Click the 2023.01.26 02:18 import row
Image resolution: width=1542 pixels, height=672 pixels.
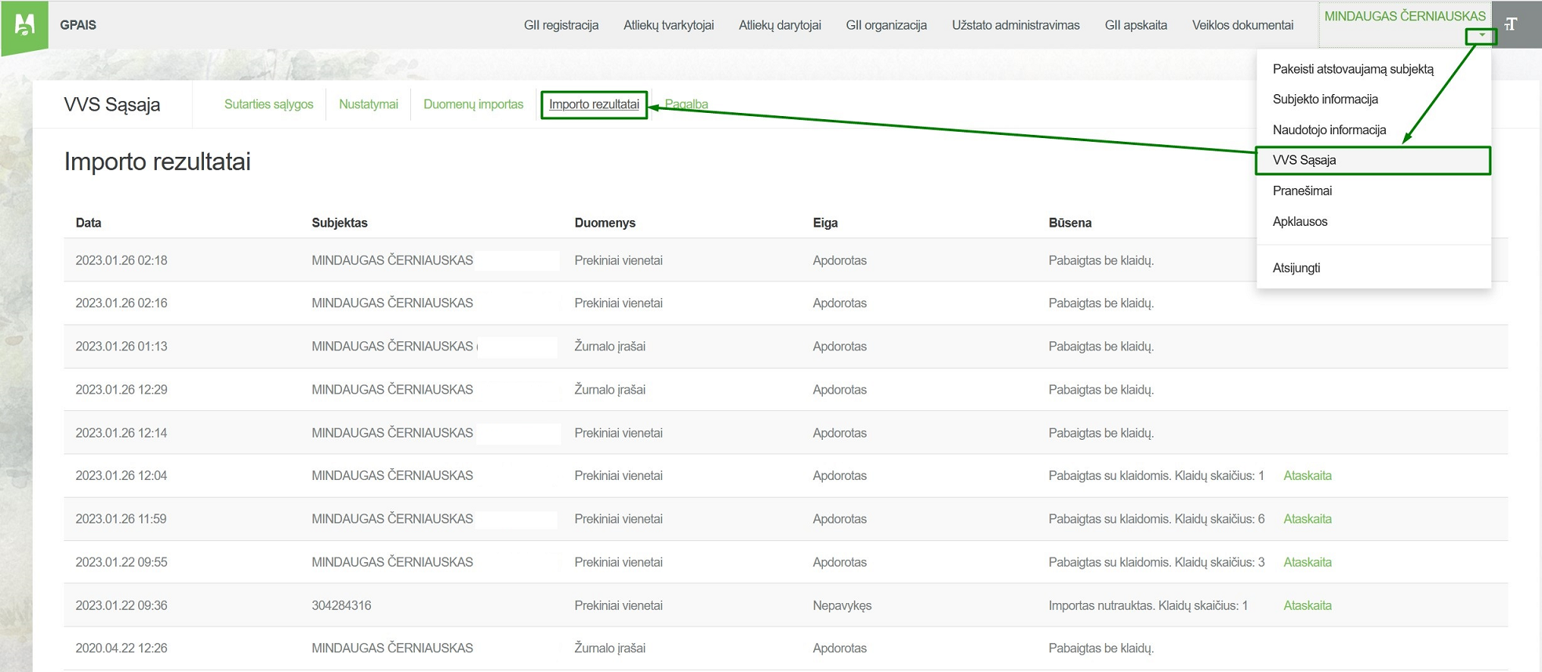pos(122,260)
